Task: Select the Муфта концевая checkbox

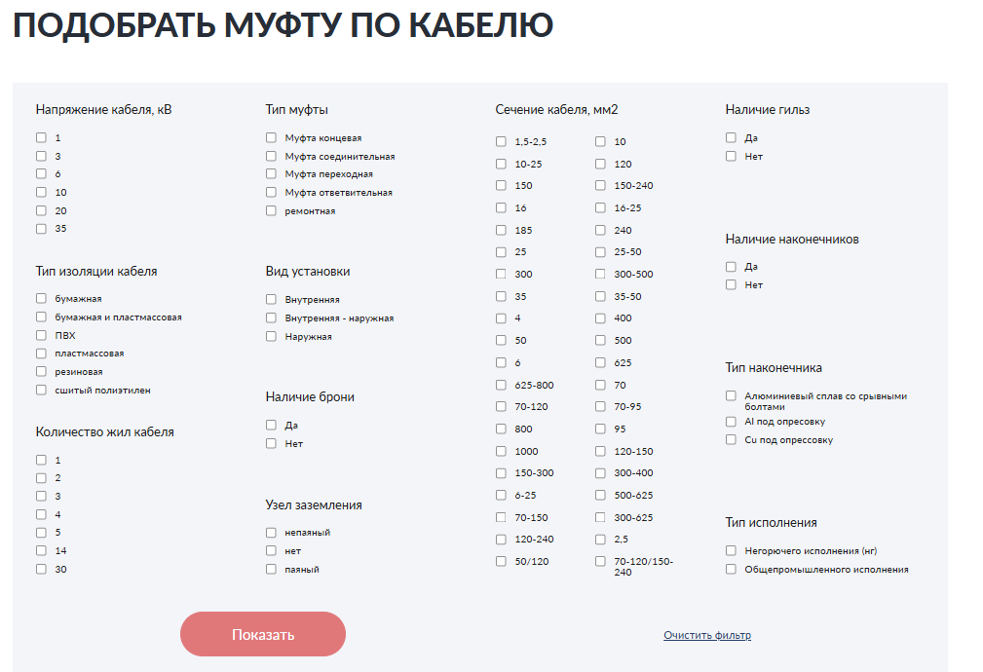Action: point(271,138)
